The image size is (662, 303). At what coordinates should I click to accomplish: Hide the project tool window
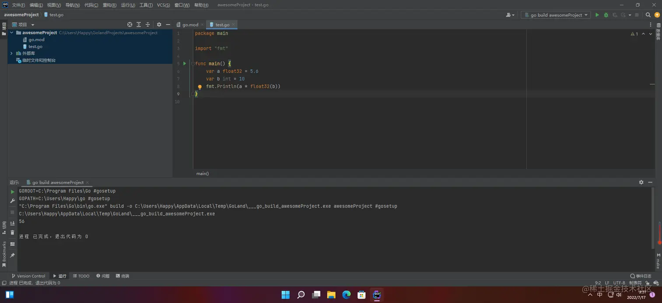pos(168,25)
